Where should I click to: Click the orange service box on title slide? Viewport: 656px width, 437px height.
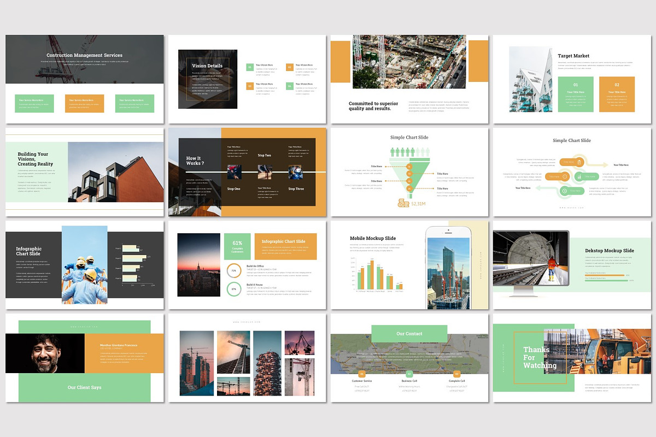[x=84, y=103]
